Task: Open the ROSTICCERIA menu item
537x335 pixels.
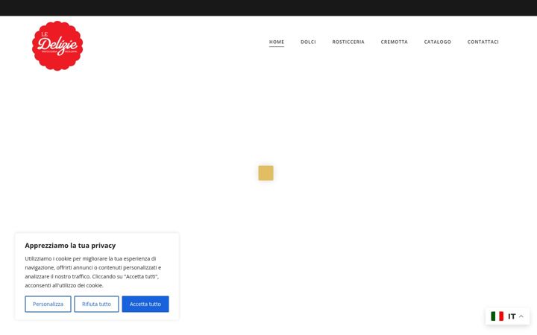Action: 348,42
